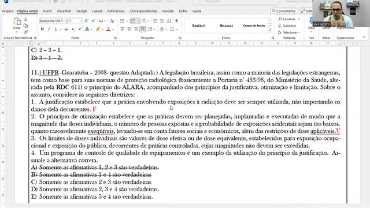Switch to the Inserir tab
Viewport: 370px width, 208px height.
coord(47,11)
